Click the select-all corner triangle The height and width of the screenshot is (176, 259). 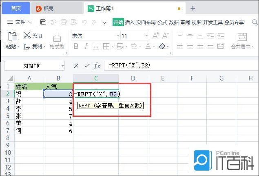[11, 78]
